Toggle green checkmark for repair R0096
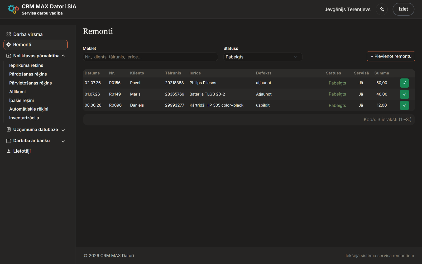The height and width of the screenshot is (264, 422). [404, 105]
